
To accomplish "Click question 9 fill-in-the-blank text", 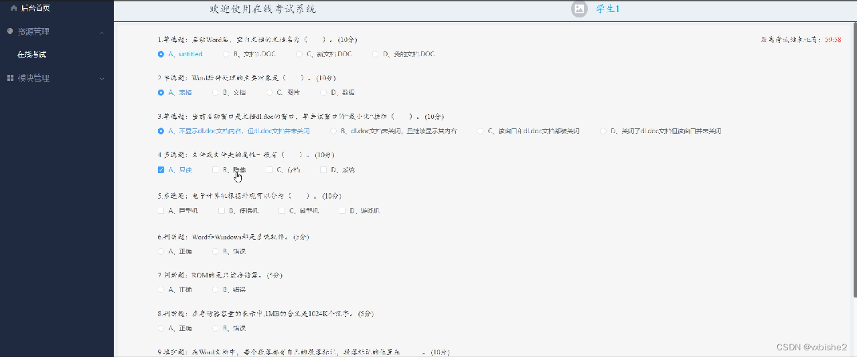I will (x=304, y=352).
